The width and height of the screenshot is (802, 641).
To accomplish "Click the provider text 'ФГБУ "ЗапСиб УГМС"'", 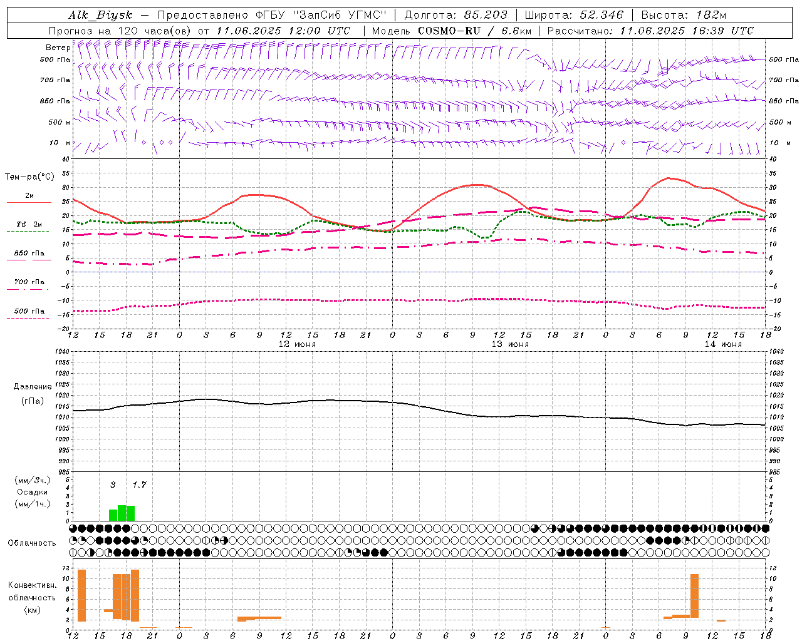I will [322, 15].
